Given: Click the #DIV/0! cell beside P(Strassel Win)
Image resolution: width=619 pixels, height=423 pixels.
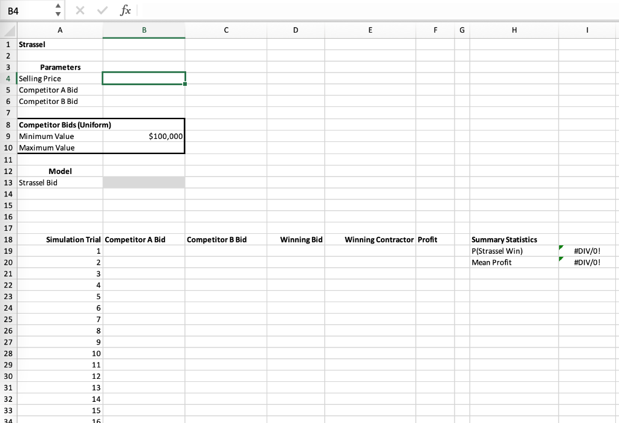Looking at the screenshot, I should 587,251.
